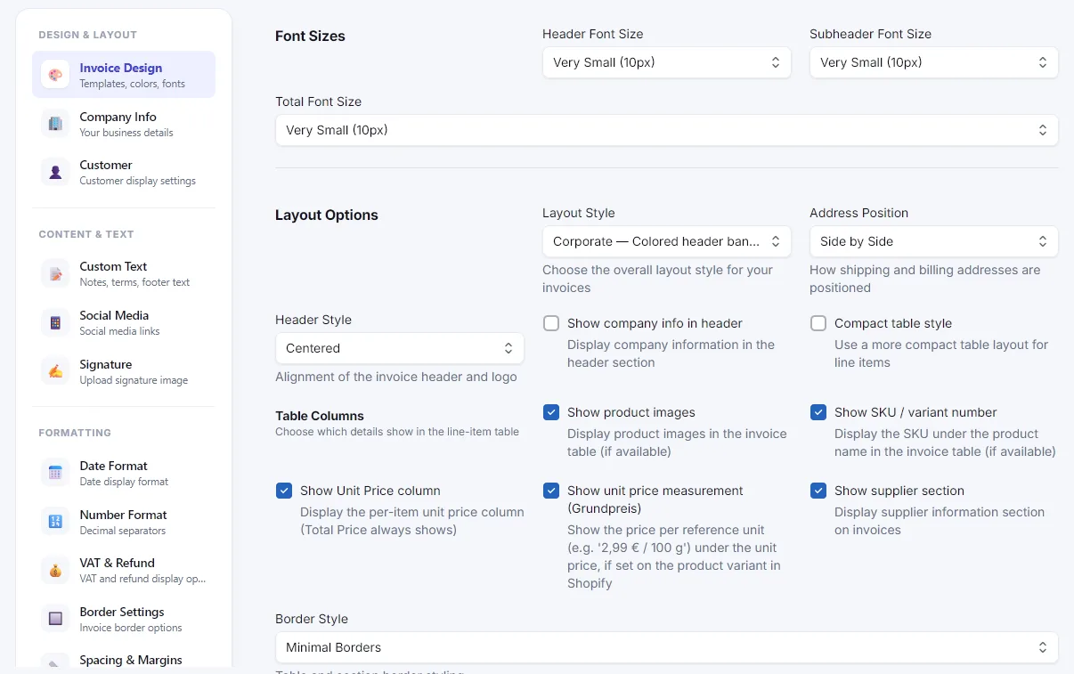
Task: Click the Invoice Design palette icon
Action: tap(55, 75)
